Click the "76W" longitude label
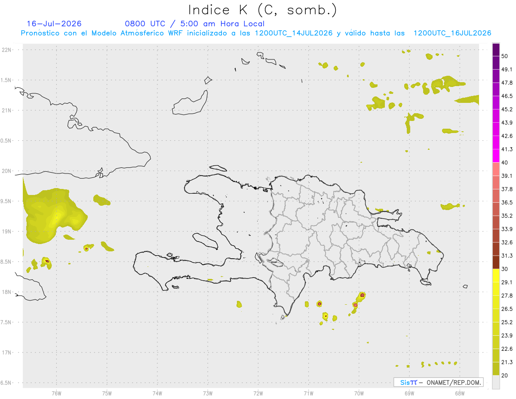This screenshot has width=516, height=399. (x=56, y=393)
